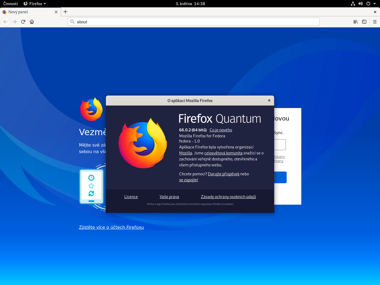Open the hamburger application menu
This screenshot has width=380, height=285.
coord(375,22)
